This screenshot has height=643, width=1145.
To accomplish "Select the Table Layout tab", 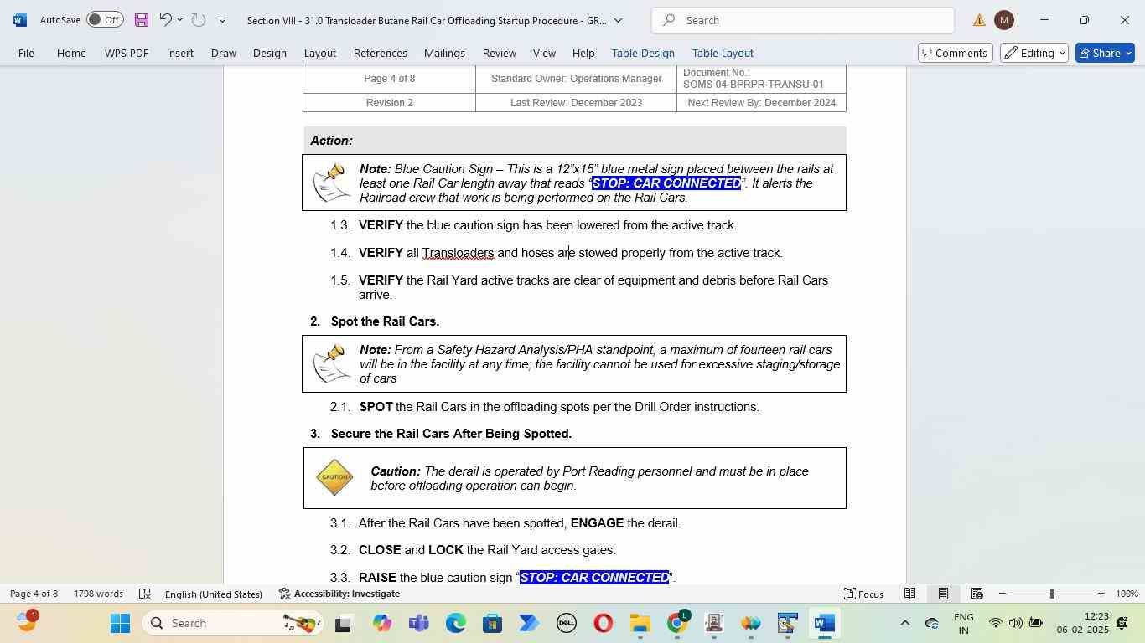I will pyautogui.click(x=723, y=53).
